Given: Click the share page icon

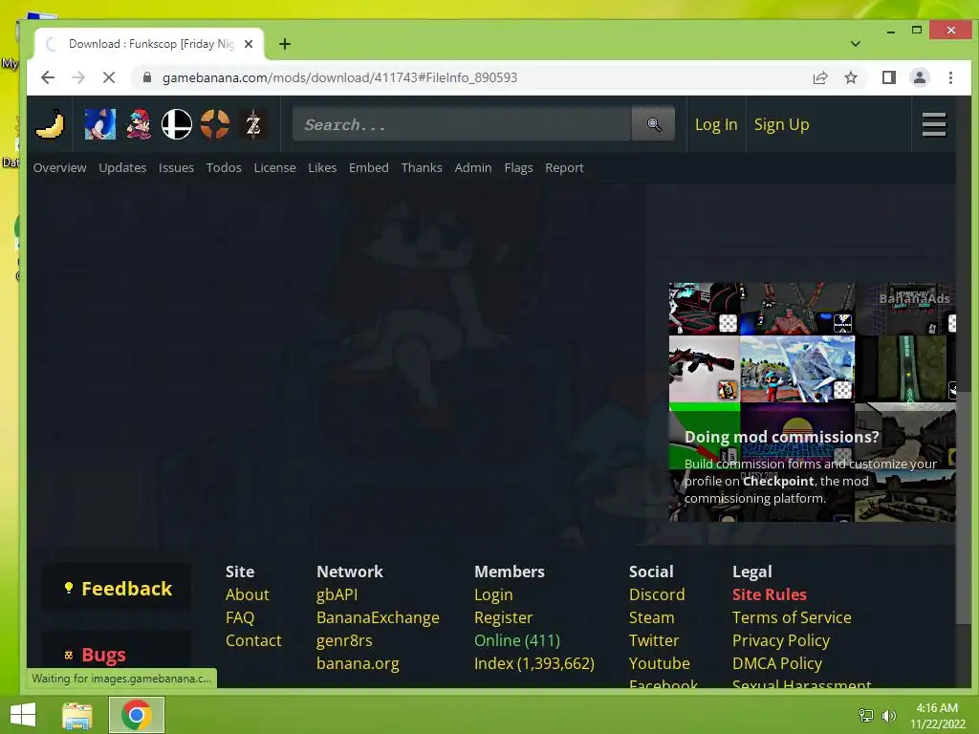Looking at the screenshot, I should [x=819, y=77].
